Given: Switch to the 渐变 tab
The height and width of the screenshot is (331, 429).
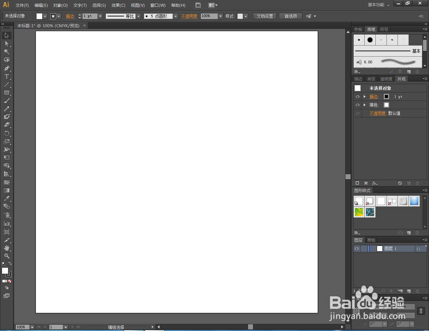Looking at the screenshot, I should coord(371,79).
